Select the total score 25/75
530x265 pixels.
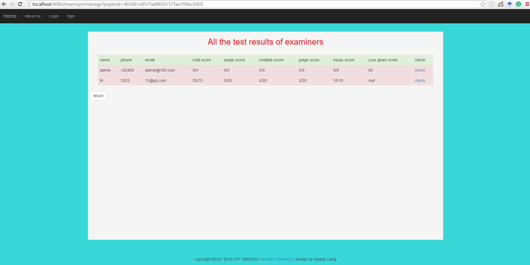[x=198, y=80]
